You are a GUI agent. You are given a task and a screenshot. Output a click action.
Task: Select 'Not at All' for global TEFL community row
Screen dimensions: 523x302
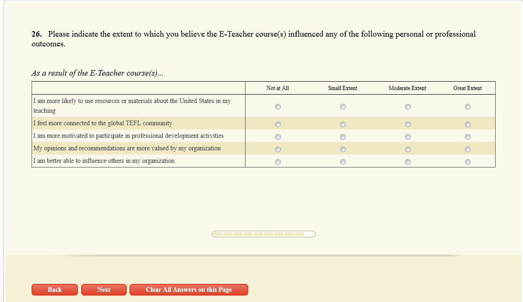point(278,124)
